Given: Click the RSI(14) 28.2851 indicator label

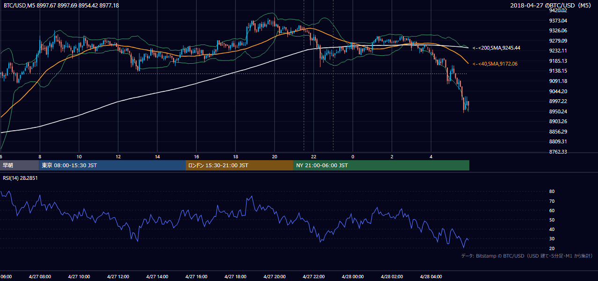Looking at the screenshot, I should coord(20,177).
